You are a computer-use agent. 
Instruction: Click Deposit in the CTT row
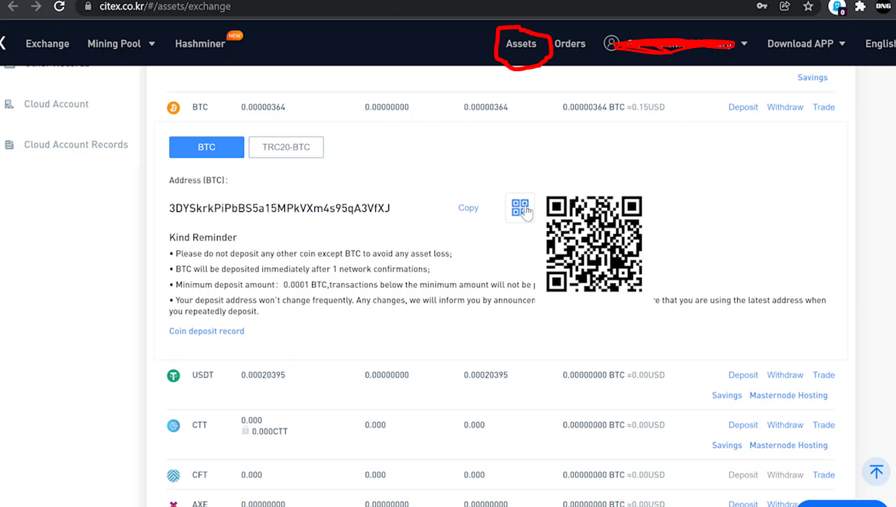(743, 425)
